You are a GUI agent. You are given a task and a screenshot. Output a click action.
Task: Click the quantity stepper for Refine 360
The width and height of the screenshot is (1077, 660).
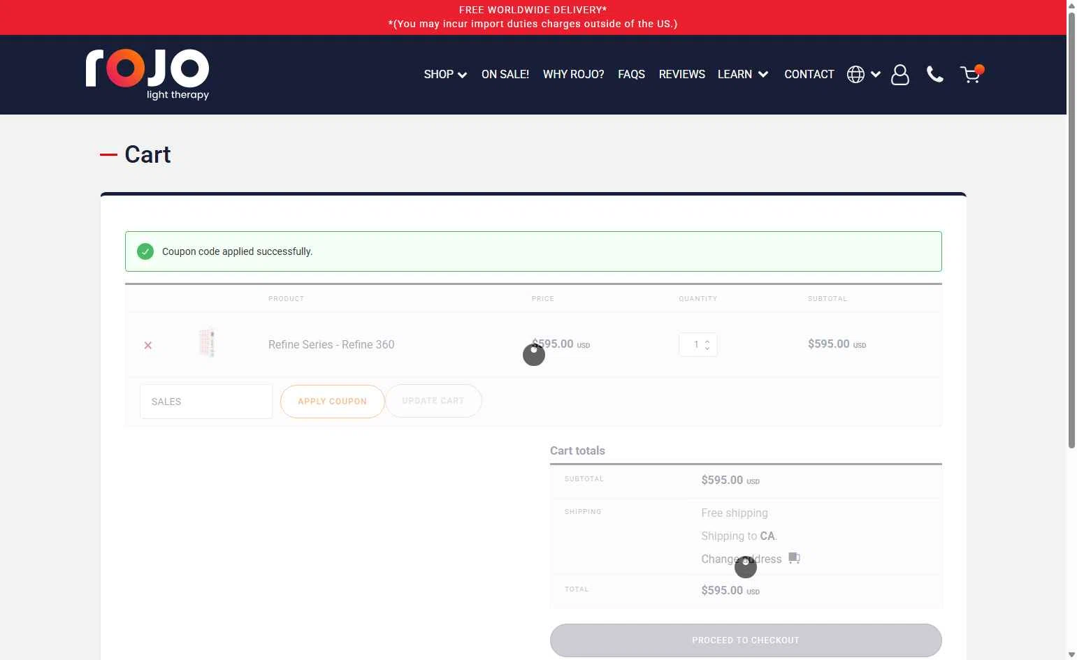coord(707,344)
